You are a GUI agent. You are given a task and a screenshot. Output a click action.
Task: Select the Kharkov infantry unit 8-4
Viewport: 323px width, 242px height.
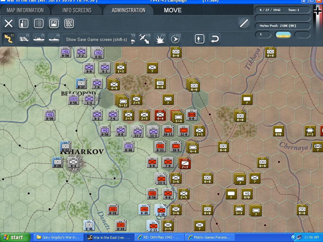(73, 162)
